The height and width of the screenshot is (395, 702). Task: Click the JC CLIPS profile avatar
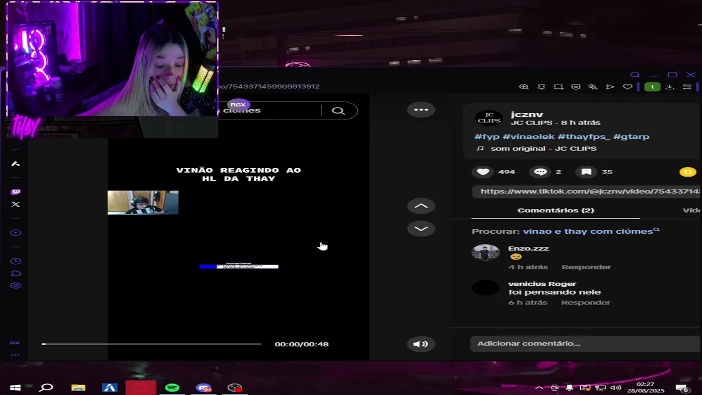(489, 118)
